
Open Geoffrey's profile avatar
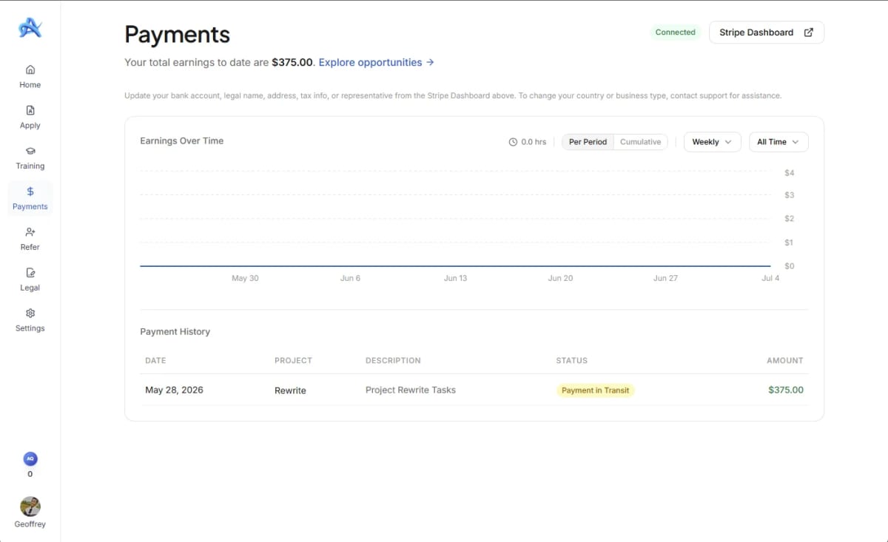tap(30, 507)
